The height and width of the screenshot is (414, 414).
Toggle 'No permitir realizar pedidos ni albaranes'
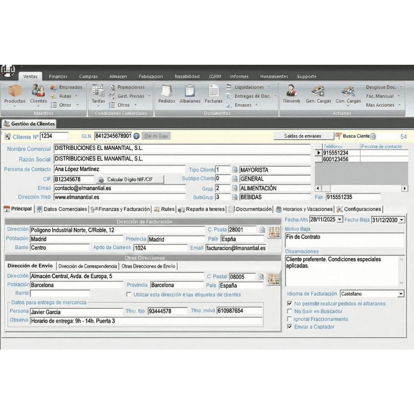tap(290, 303)
